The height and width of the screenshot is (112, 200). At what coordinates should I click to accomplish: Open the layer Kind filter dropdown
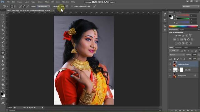(x=174, y=51)
